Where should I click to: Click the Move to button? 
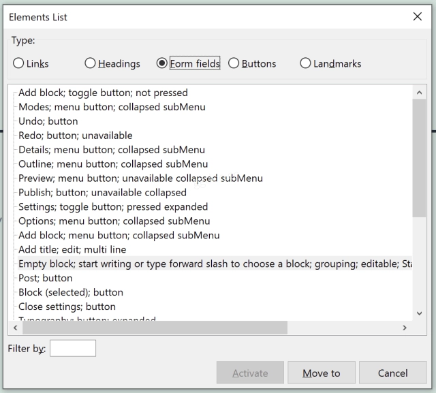tap(322, 373)
